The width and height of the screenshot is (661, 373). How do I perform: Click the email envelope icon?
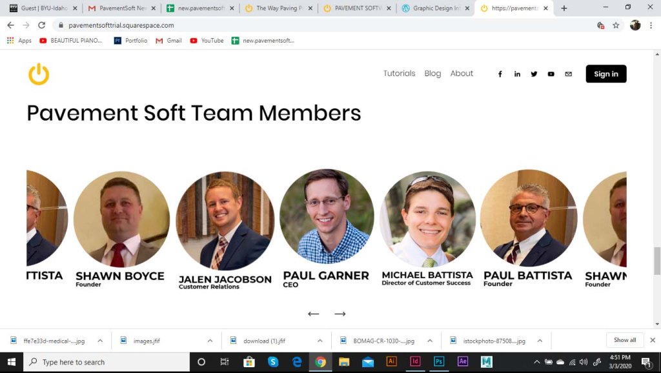tap(568, 74)
